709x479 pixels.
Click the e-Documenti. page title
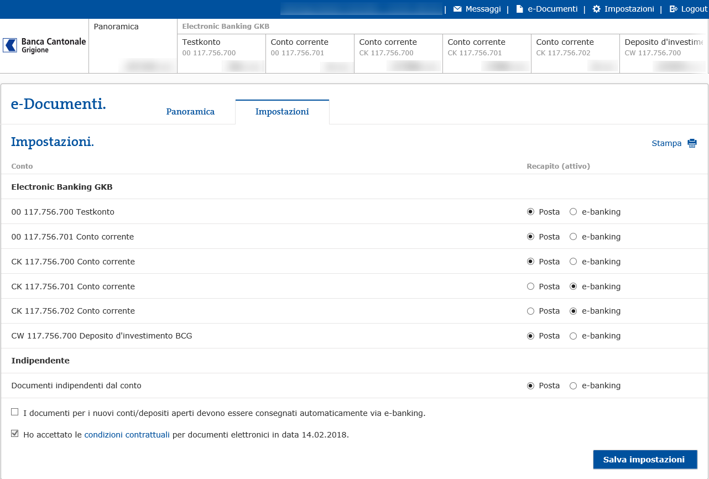tap(59, 103)
